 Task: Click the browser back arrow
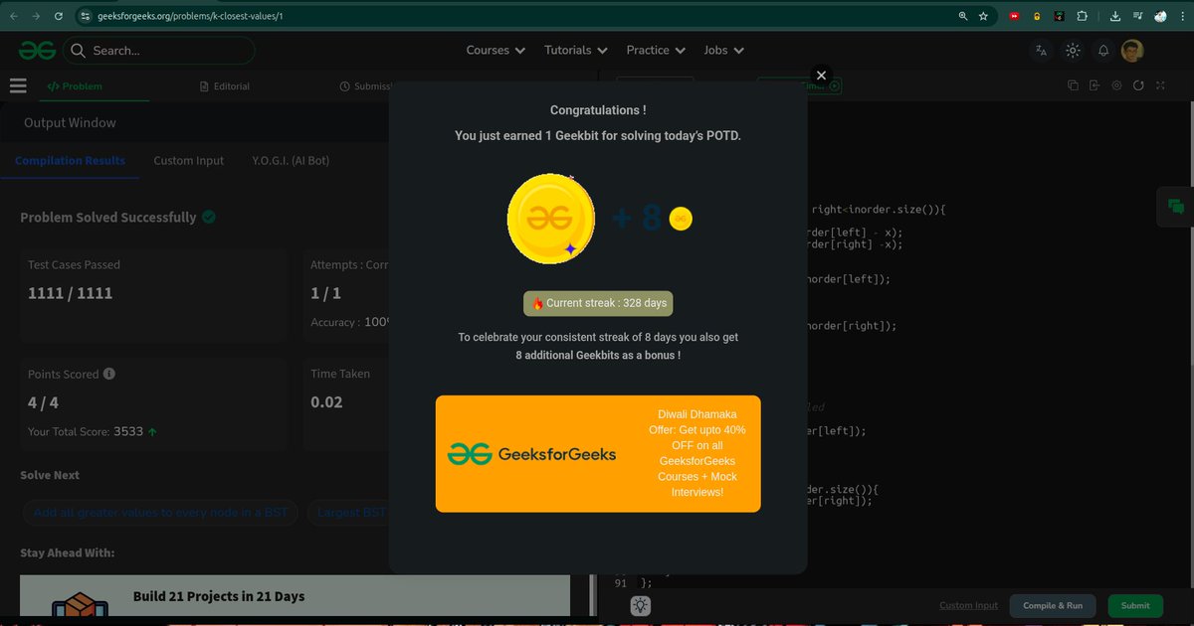(14, 16)
